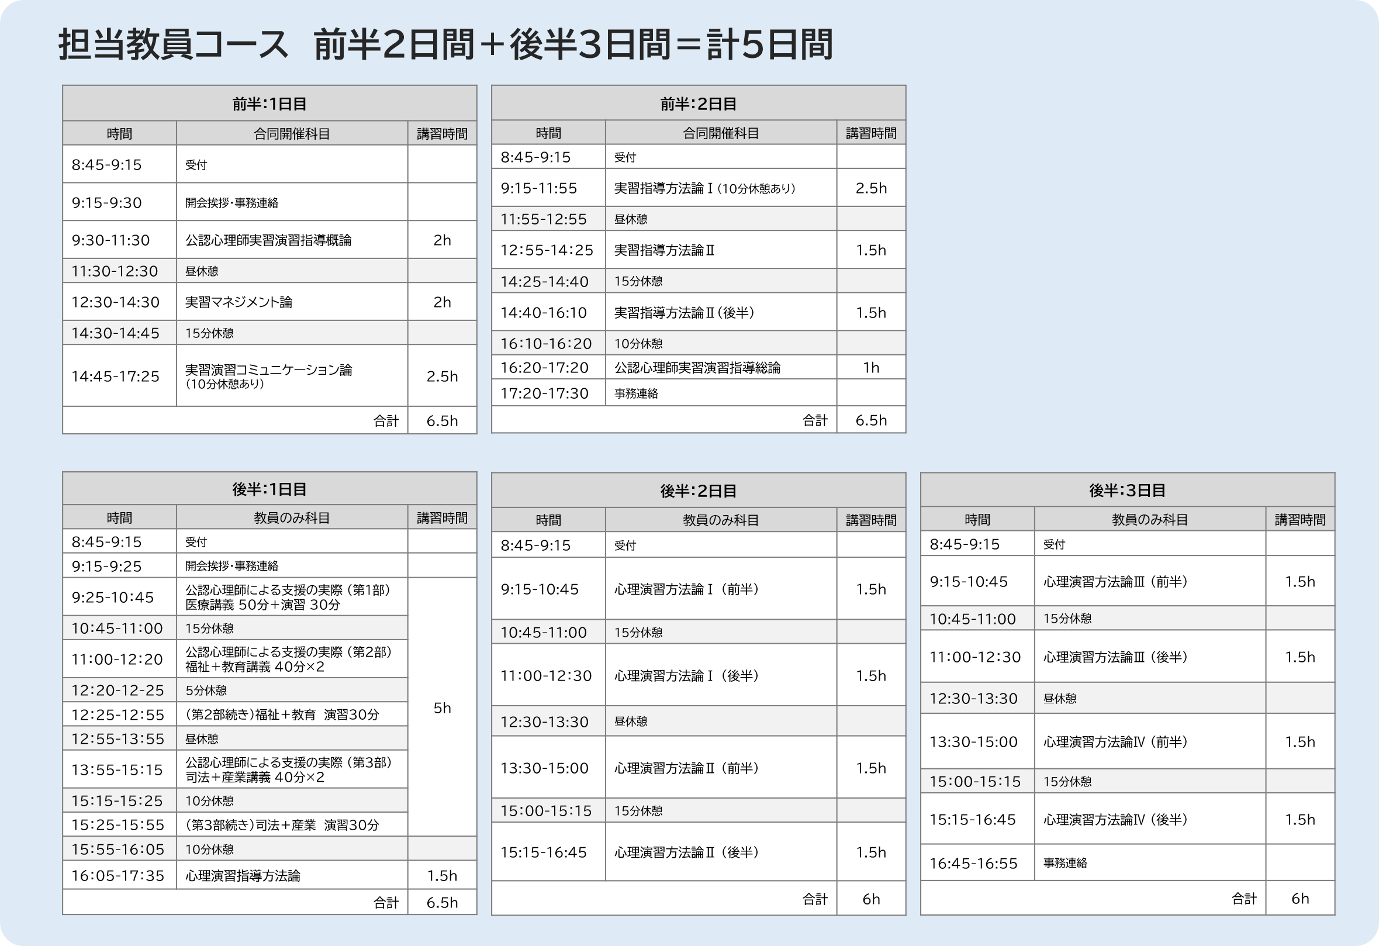Click 時間 header in 後半:2日目
The image size is (1379, 946).
point(548,520)
